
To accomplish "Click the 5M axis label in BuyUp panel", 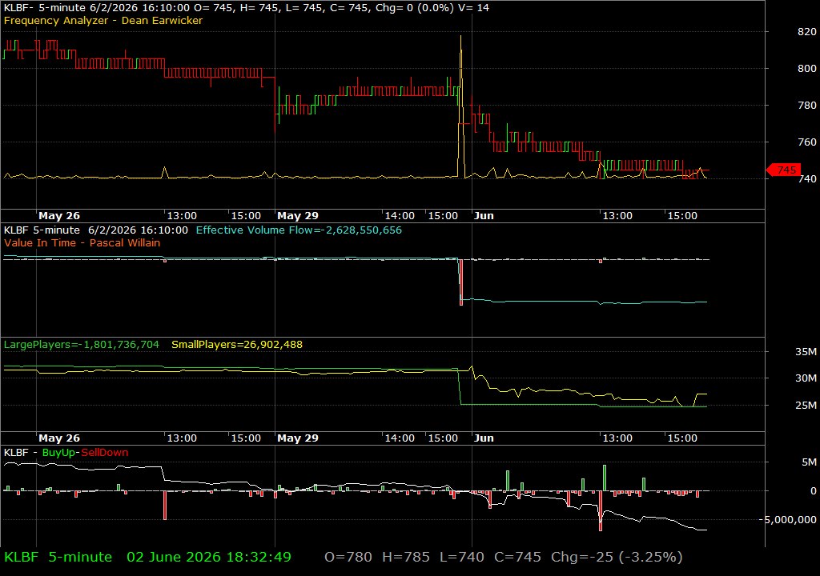I will click(x=809, y=462).
